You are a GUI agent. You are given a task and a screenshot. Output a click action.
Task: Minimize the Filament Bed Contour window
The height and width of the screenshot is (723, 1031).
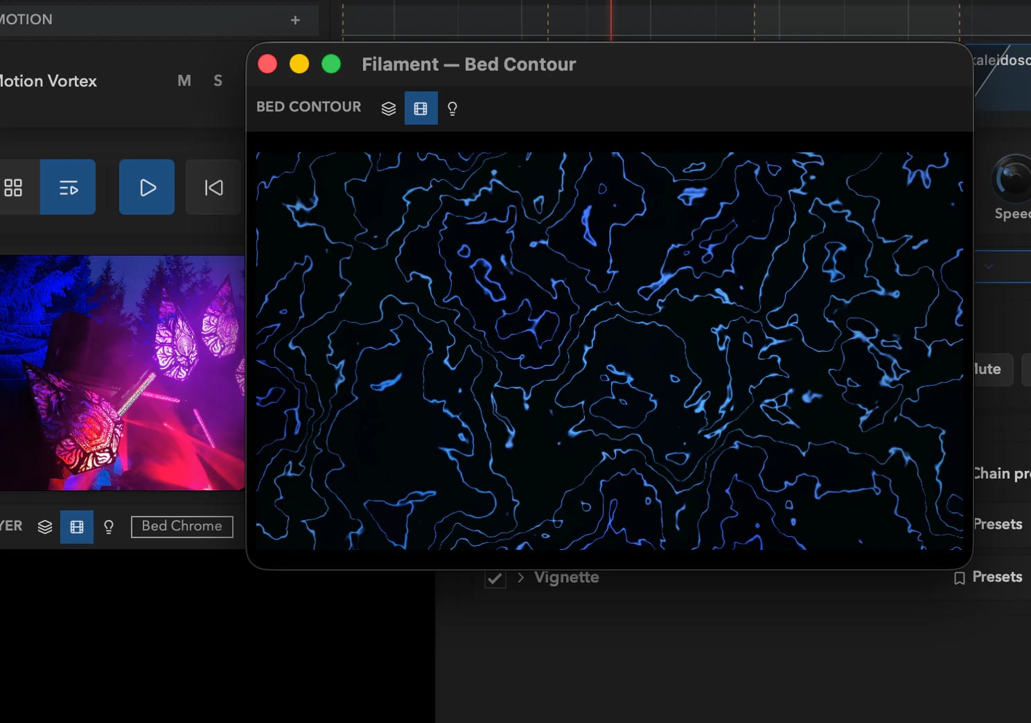click(x=299, y=64)
